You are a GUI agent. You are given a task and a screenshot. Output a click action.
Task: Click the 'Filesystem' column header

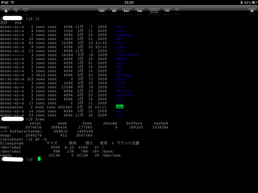(12, 144)
